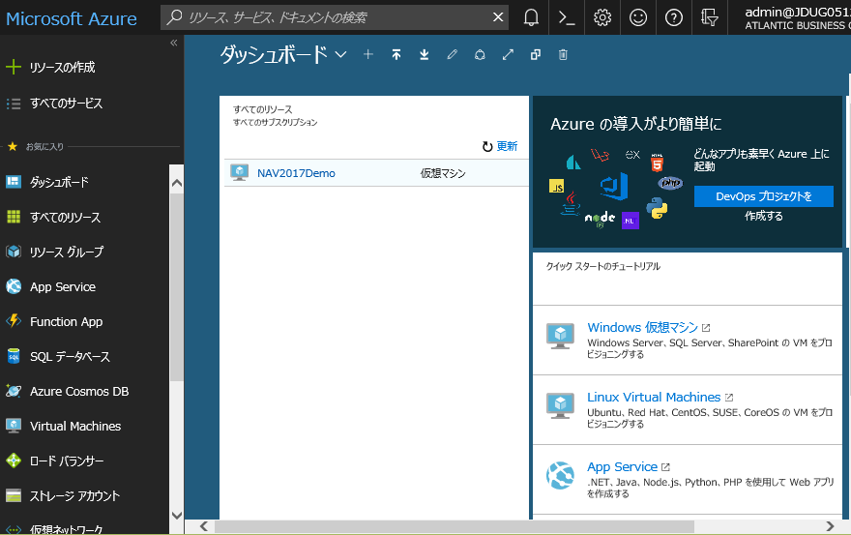Enter full screen with expand arrows
851x535 pixels.
point(508,54)
